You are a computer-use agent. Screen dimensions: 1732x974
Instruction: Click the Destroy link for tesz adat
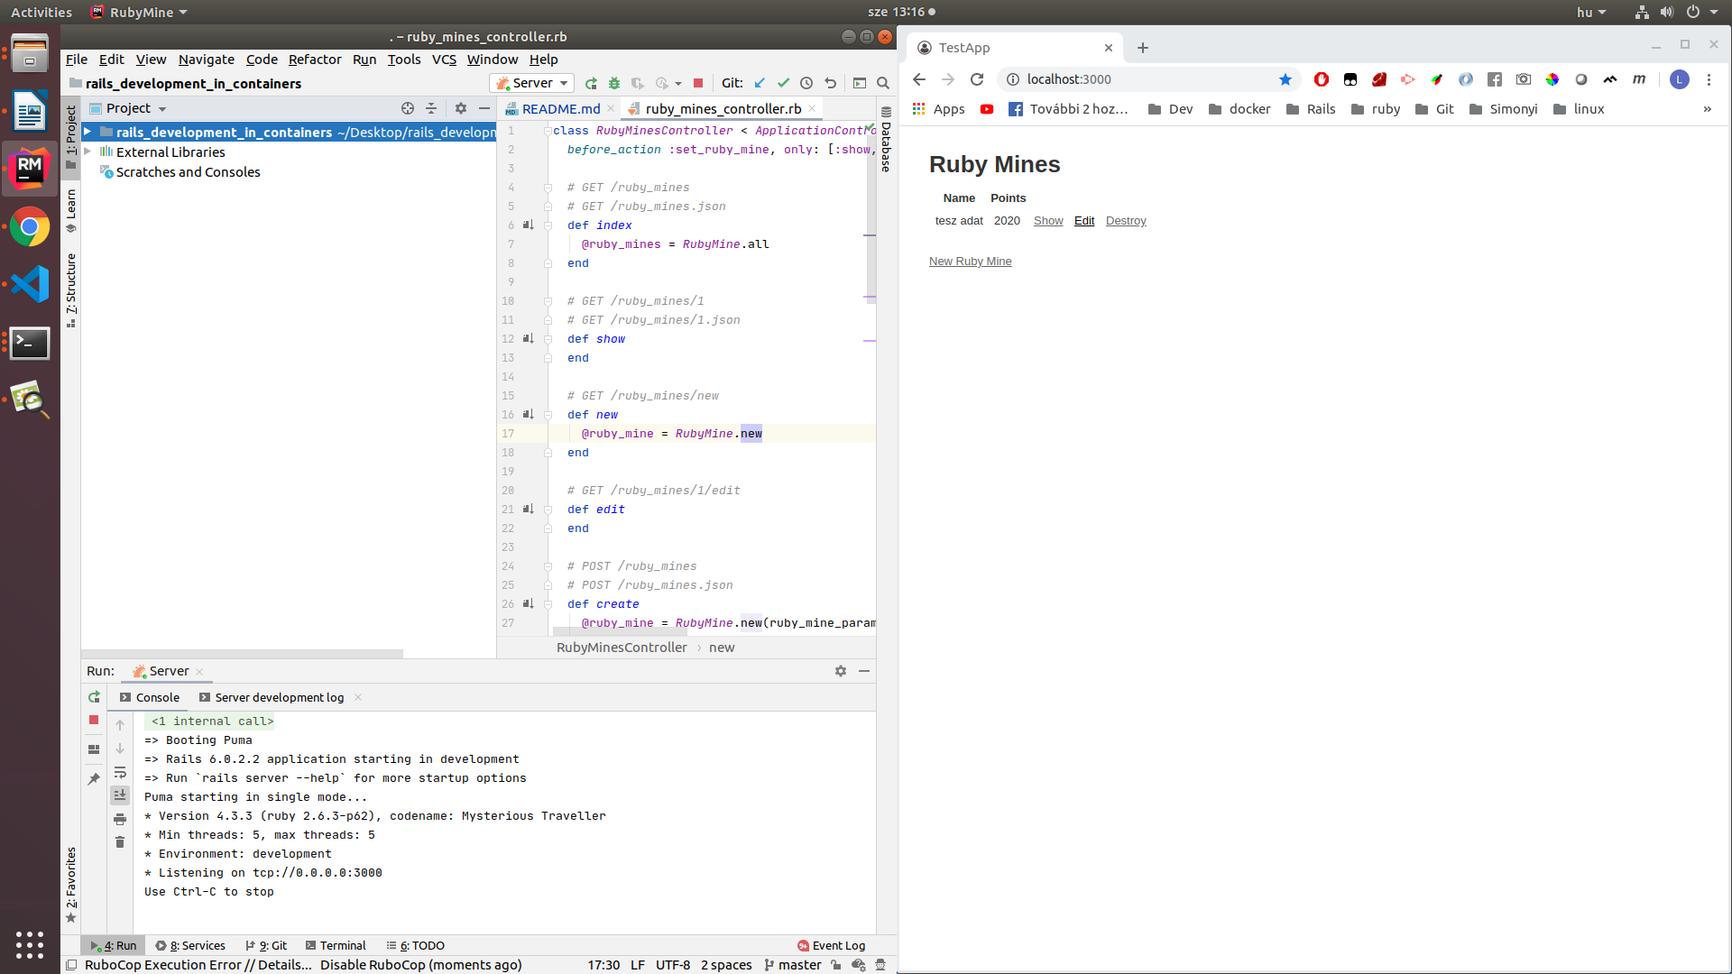(x=1126, y=221)
